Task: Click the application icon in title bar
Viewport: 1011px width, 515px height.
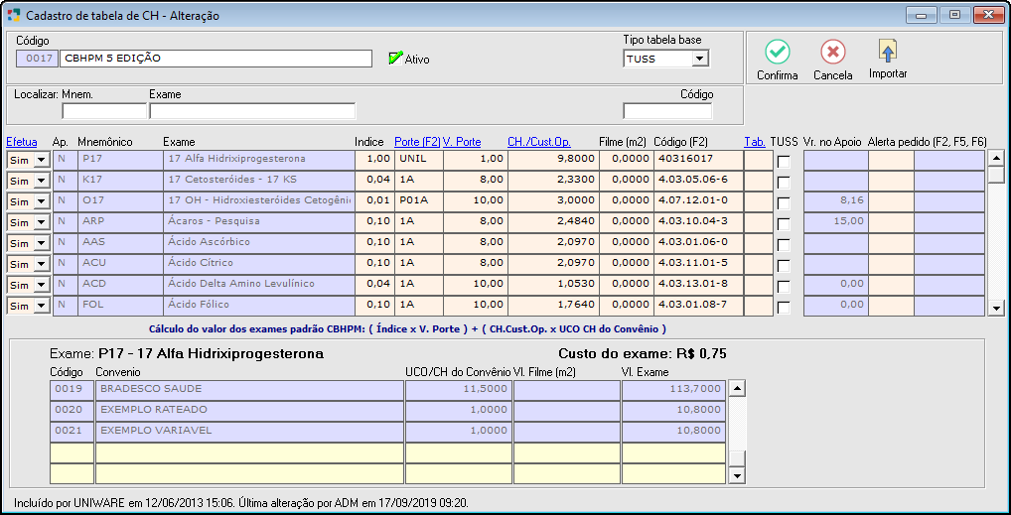Action: [12, 16]
